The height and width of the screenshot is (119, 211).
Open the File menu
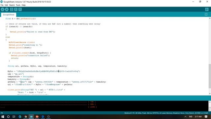point(2,5)
